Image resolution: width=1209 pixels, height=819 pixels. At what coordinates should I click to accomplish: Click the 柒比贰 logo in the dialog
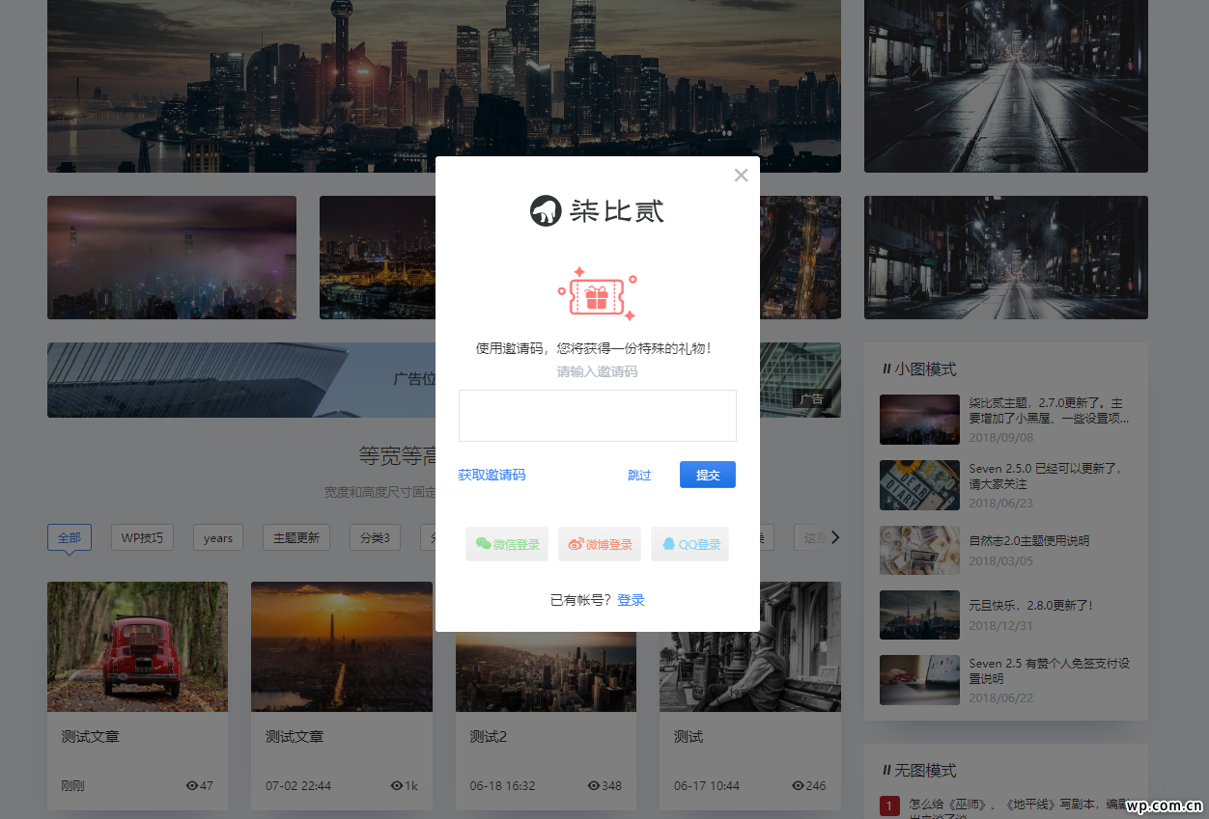[x=597, y=210]
